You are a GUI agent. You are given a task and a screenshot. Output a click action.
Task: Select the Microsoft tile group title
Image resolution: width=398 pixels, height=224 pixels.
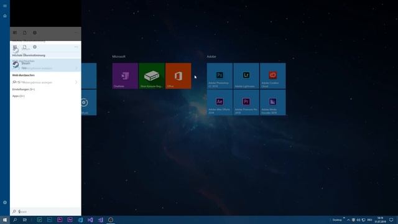click(x=119, y=57)
